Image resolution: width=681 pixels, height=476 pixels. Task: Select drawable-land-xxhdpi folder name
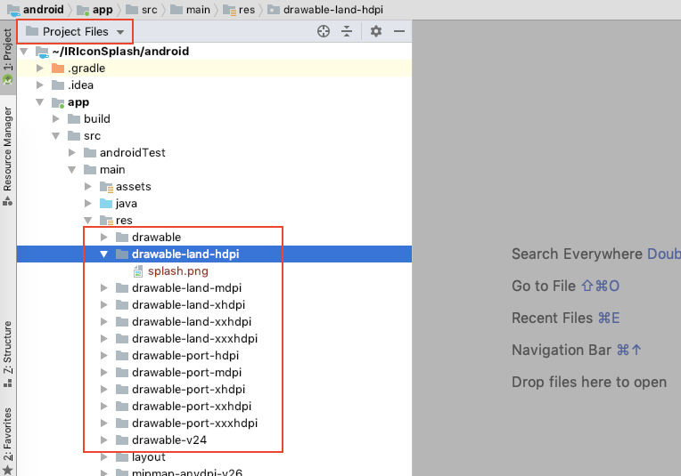(x=192, y=322)
